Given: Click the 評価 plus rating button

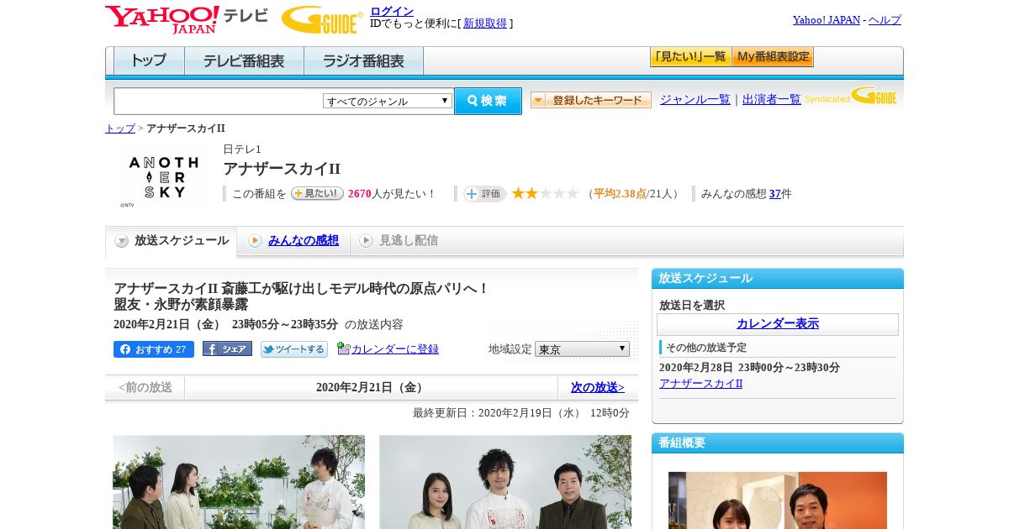Looking at the screenshot, I should 484,194.
